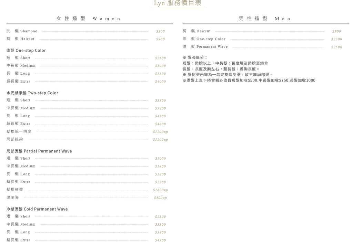Click the Lyn 服務價目表 title
This screenshot has width=353, height=248.
[x=178, y=3]
